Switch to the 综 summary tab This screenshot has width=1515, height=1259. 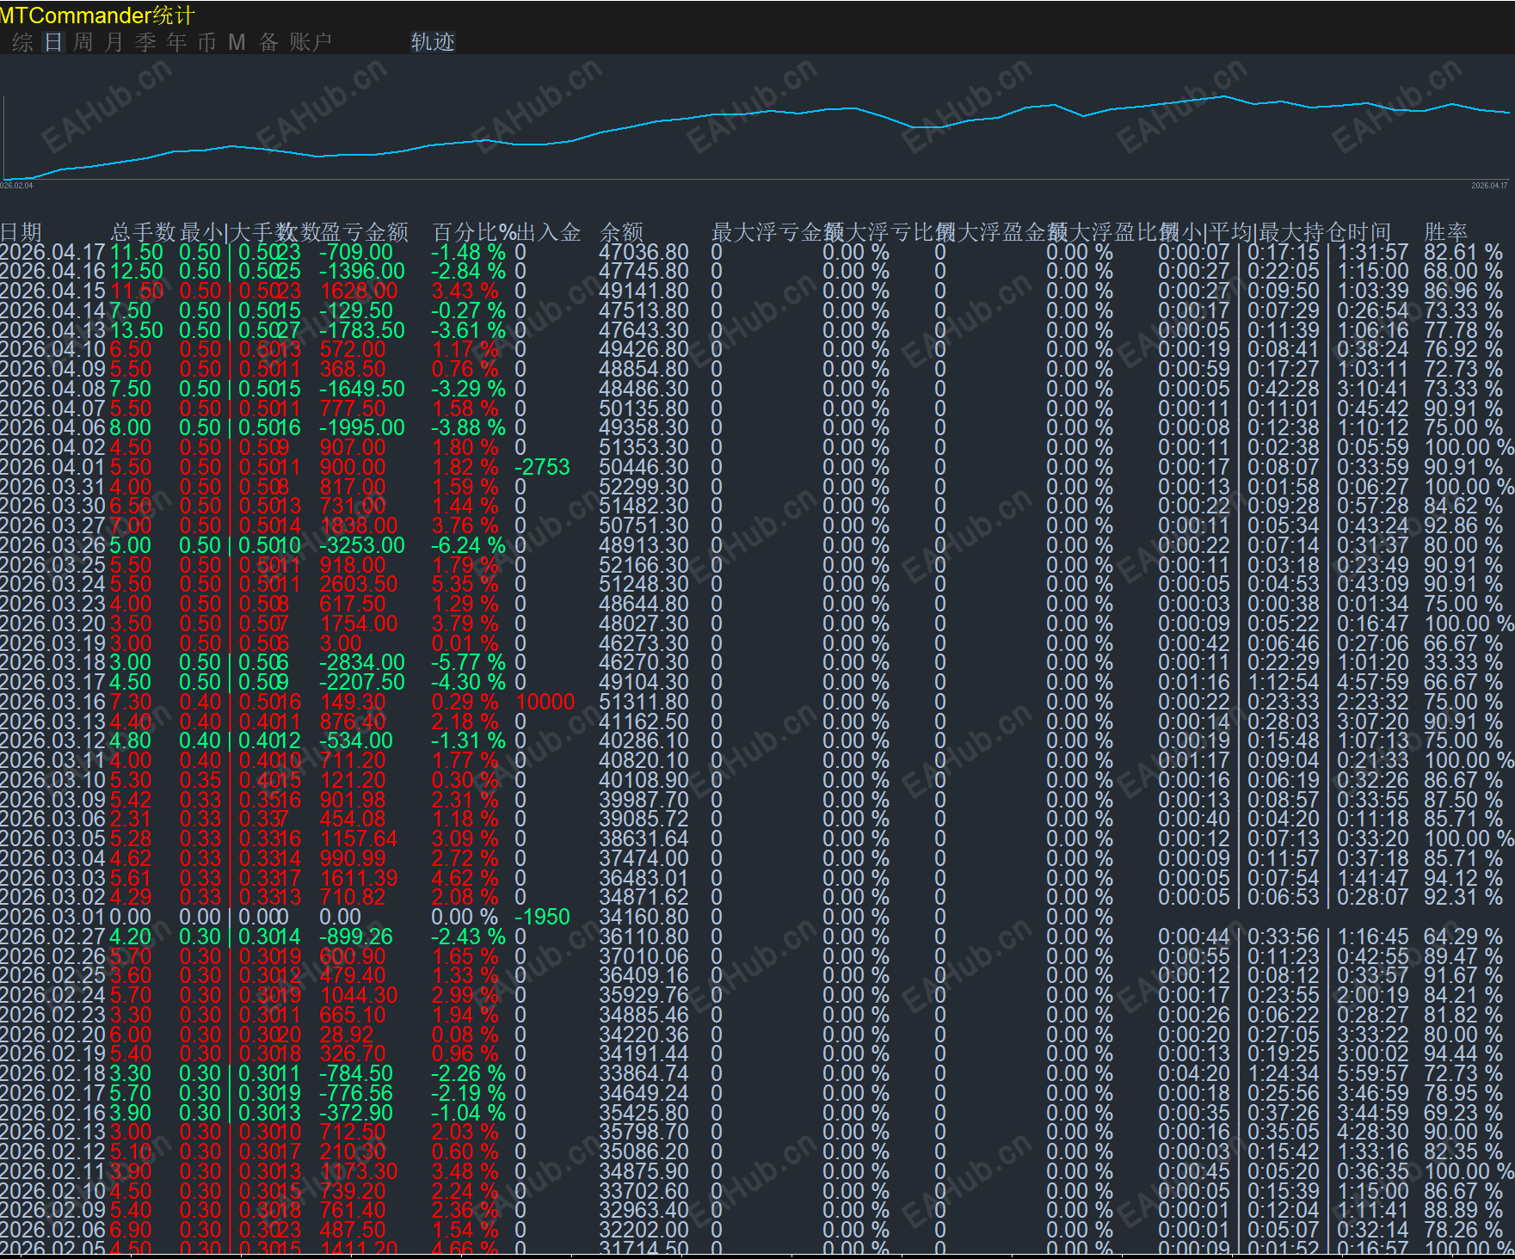[22, 42]
